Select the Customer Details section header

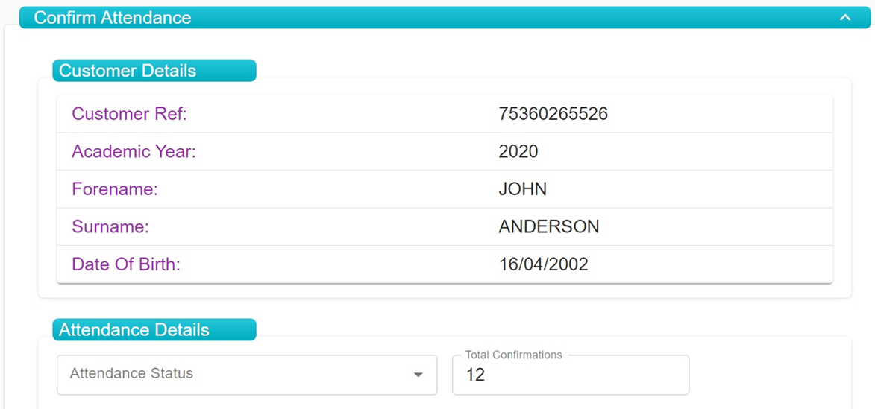coord(154,71)
